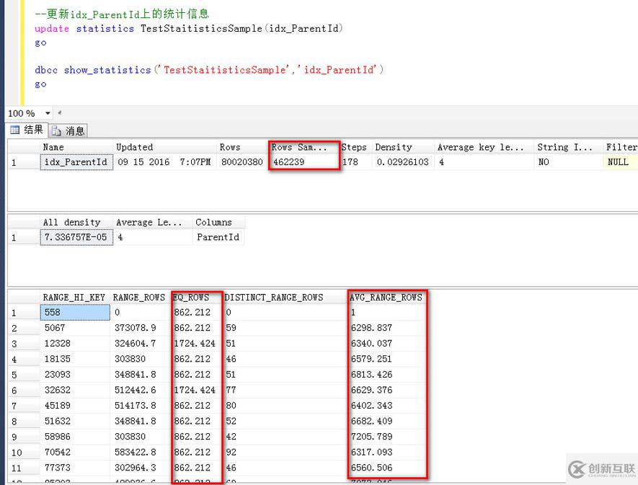
Task: Click the EQ_ROWS column header
Action: tap(197, 298)
